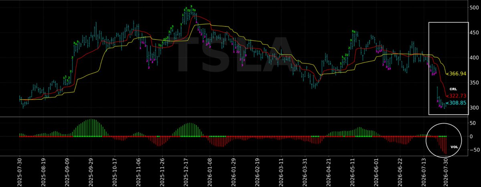This screenshot has width=481, height=187.
Task: Click the 500 price axis tick
Action: pyautogui.click(x=475, y=8)
